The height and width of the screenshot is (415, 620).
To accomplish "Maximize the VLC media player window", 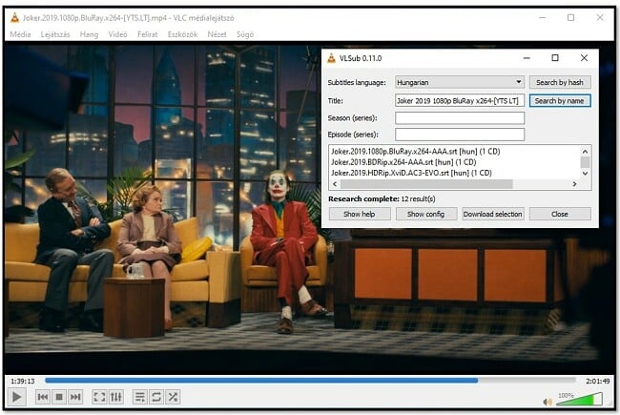I will (x=571, y=18).
